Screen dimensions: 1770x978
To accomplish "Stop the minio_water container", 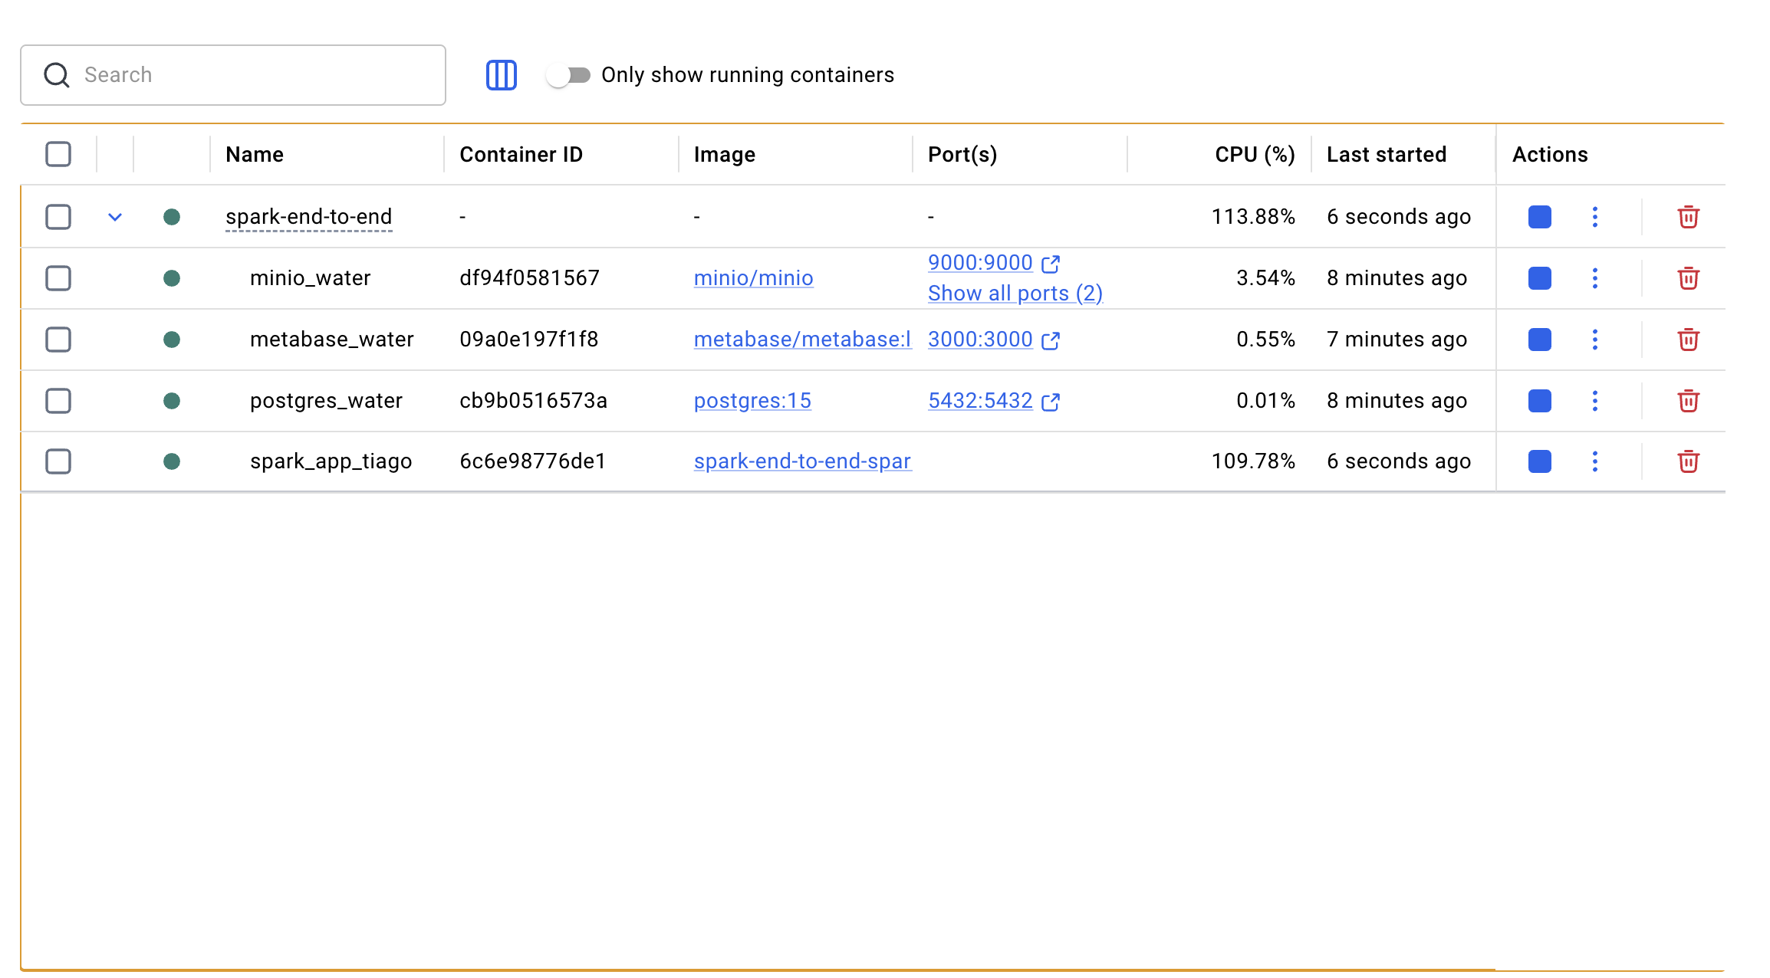I will (1539, 278).
